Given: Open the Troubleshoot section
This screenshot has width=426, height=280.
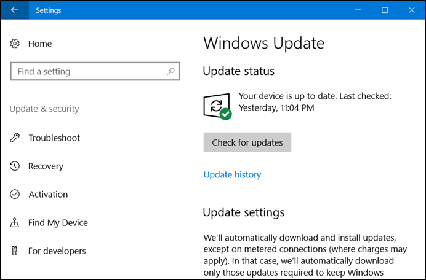Looking at the screenshot, I should click(54, 138).
